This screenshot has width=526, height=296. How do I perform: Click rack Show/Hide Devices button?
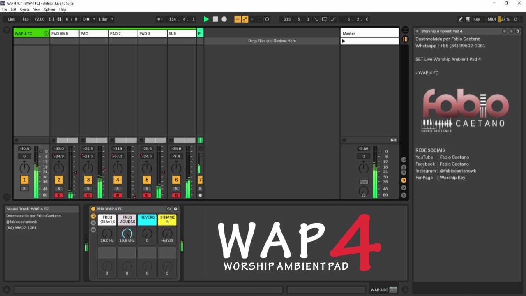coord(93,229)
